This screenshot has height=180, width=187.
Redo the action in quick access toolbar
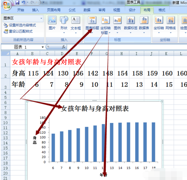click(x=33, y=2)
